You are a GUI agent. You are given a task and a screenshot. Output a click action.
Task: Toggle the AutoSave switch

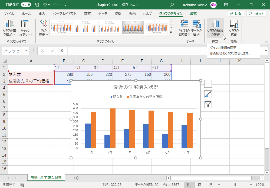point(26,5)
